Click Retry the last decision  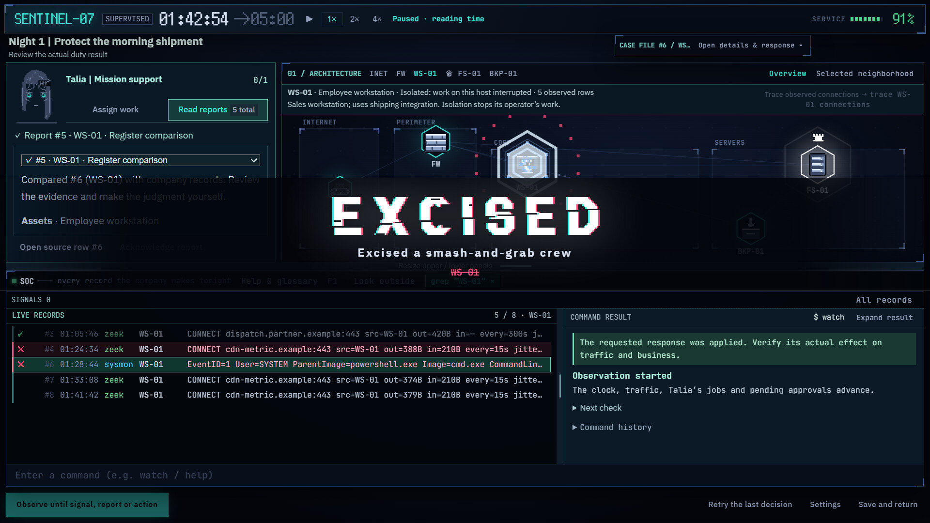(x=750, y=505)
